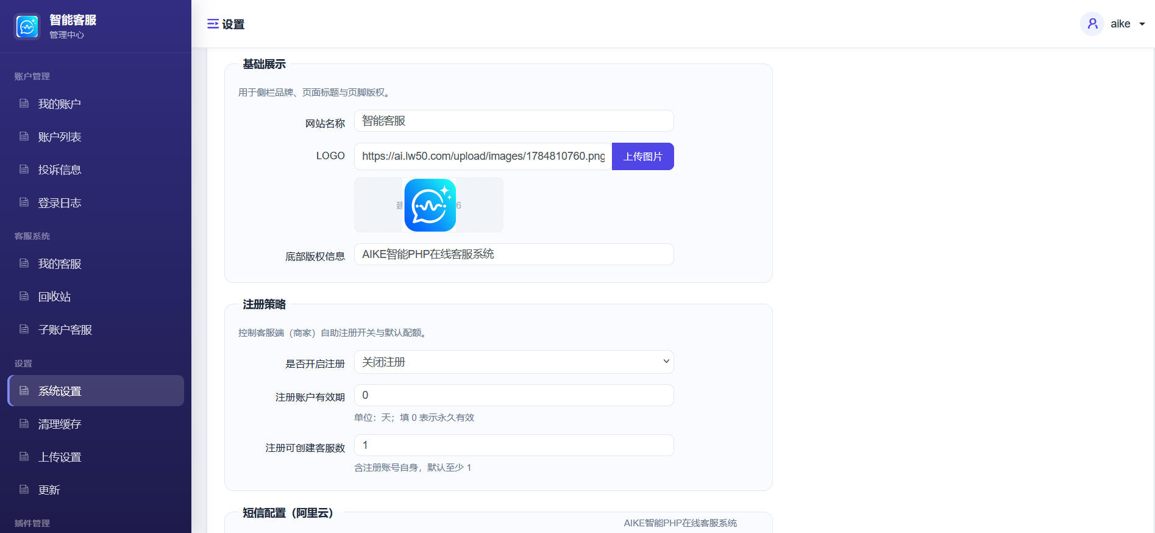Image resolution: width=1155 pixels, height=533 pixels.
Task: Click the 注册策略 section heading
Action: pyautogui.click(x=264, y=304)
